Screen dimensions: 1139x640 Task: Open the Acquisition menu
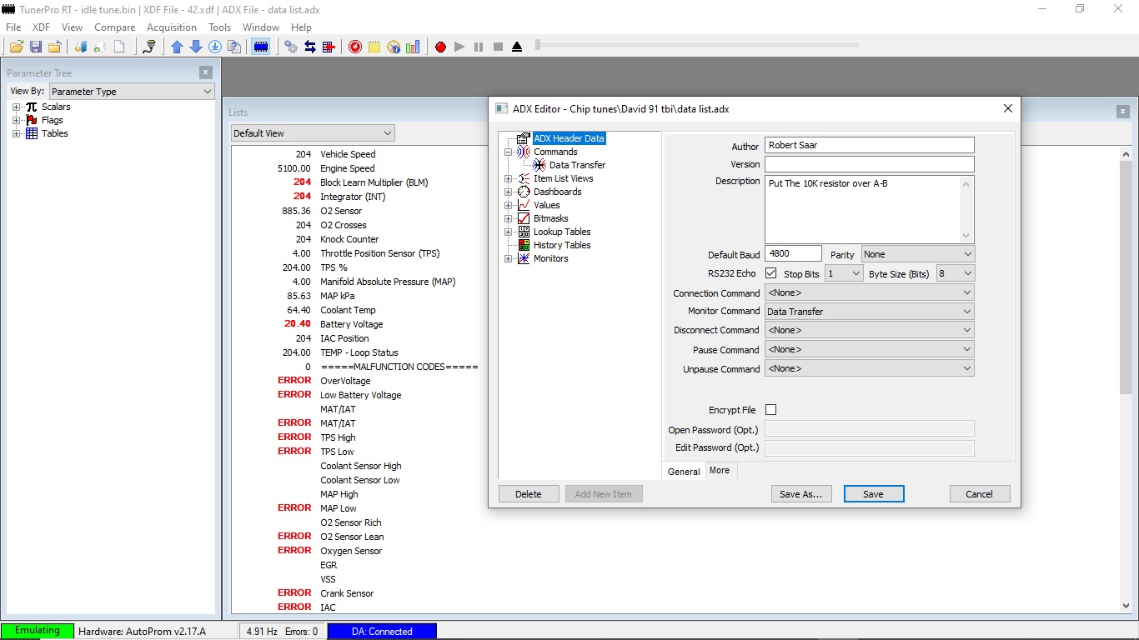click(x=171, y=27)
